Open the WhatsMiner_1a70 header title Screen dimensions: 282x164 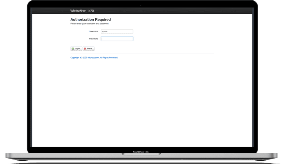(x=82, y=11)
